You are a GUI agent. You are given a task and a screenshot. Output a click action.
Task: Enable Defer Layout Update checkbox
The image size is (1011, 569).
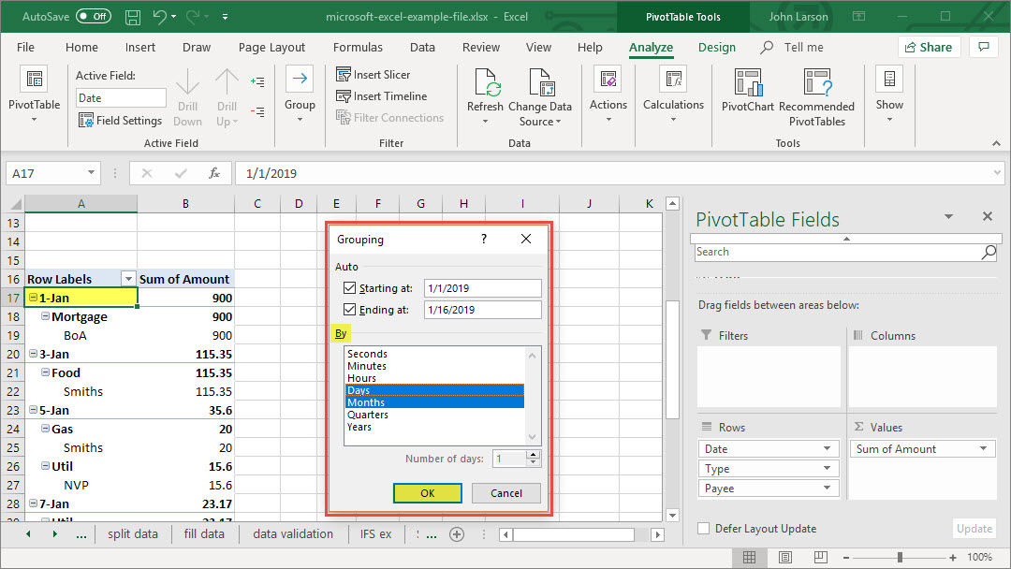click(704, 529)
